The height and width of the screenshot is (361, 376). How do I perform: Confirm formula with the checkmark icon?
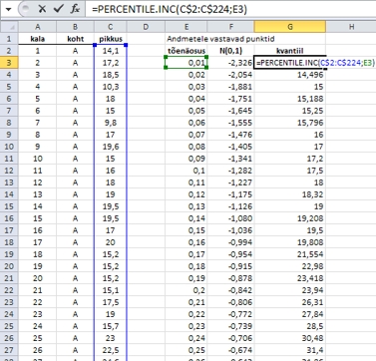click(59, 9)
